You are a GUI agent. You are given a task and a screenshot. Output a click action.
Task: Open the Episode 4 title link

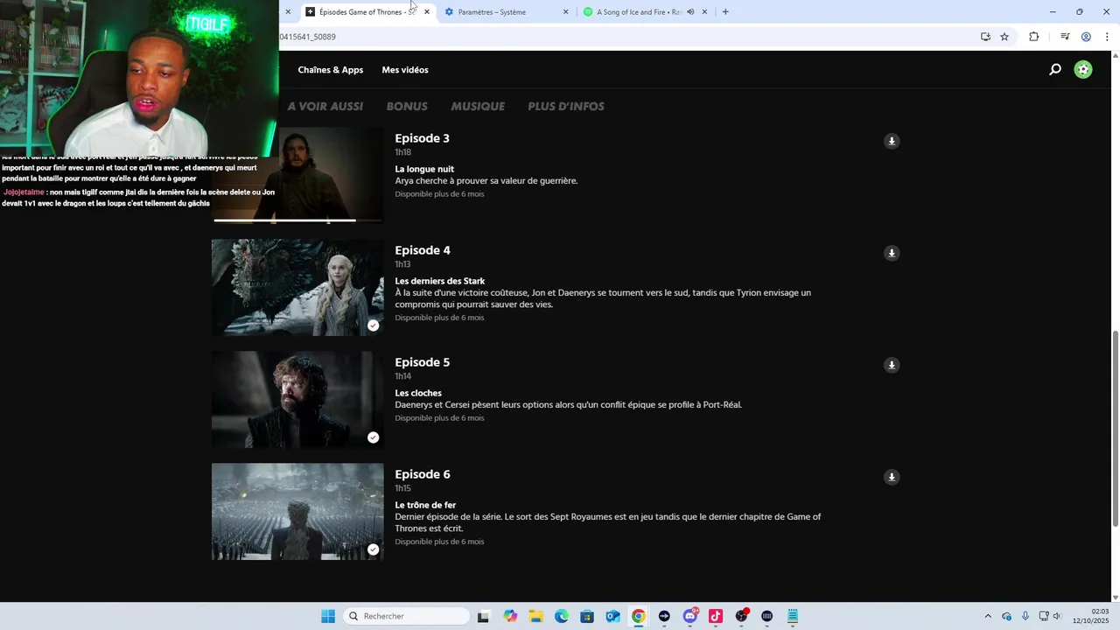pyautogui.click(x=423, y=250)
